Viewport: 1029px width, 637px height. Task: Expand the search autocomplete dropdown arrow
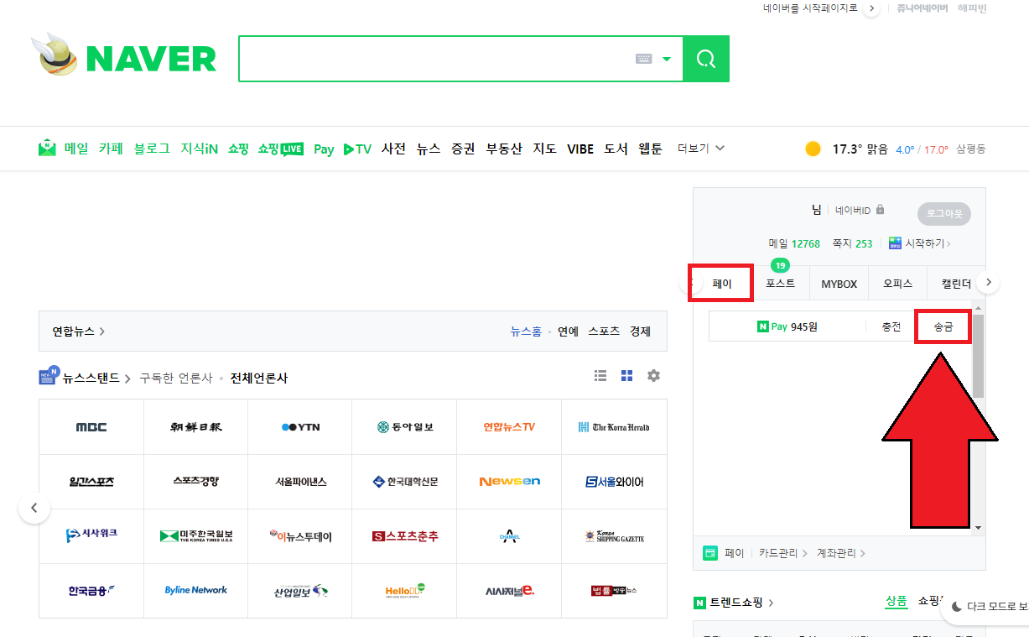[667, 59]
